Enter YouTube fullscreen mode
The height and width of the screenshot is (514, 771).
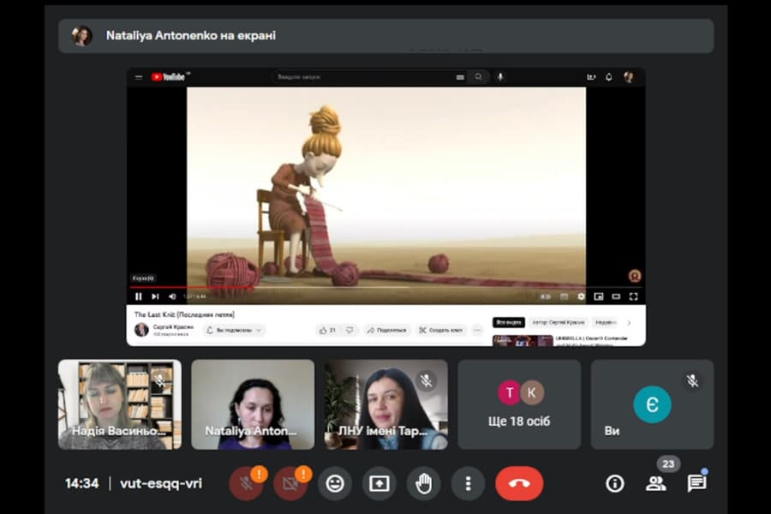[x=633, y=296]
